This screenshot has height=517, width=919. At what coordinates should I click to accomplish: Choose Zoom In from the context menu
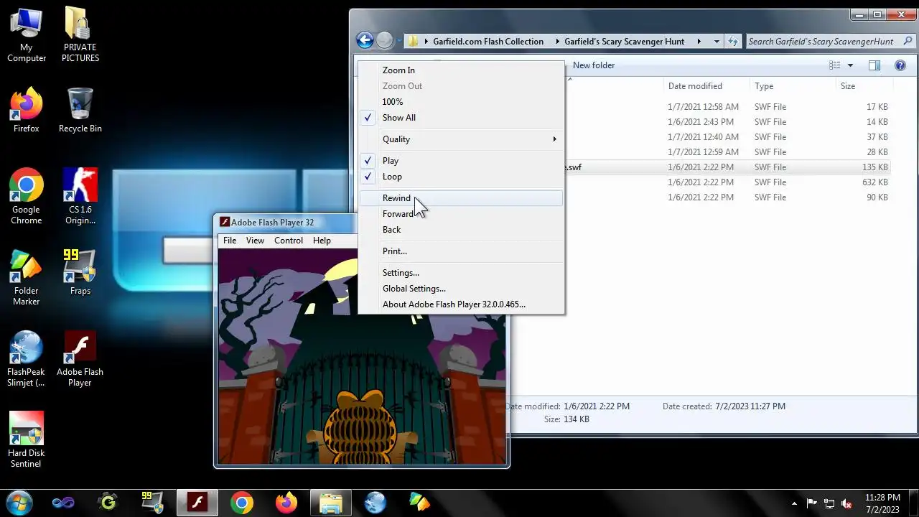461,70
